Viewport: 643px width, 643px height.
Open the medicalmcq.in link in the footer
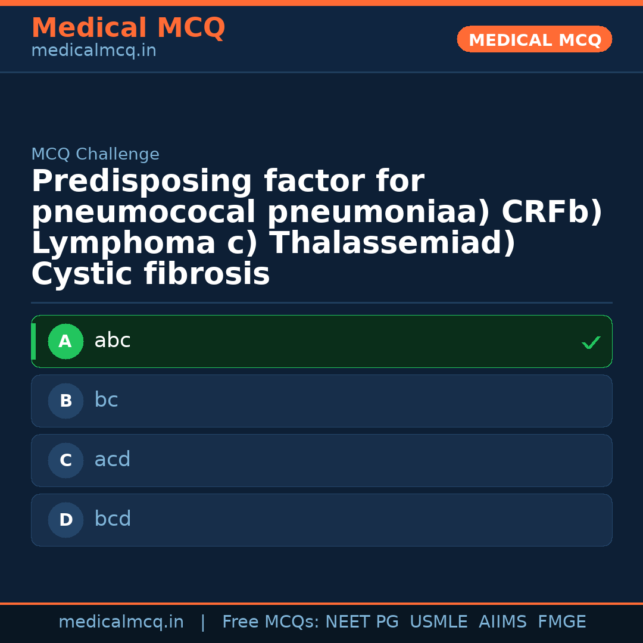pos(121,622)
